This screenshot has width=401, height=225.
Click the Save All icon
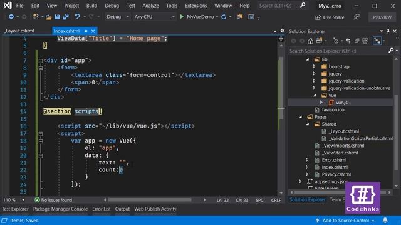[66, 17]
